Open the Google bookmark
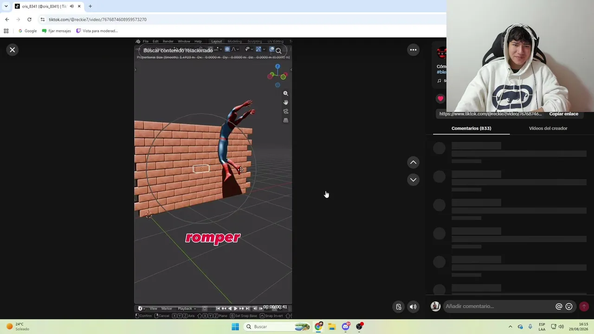594x334 pixels. coord(27,31)
